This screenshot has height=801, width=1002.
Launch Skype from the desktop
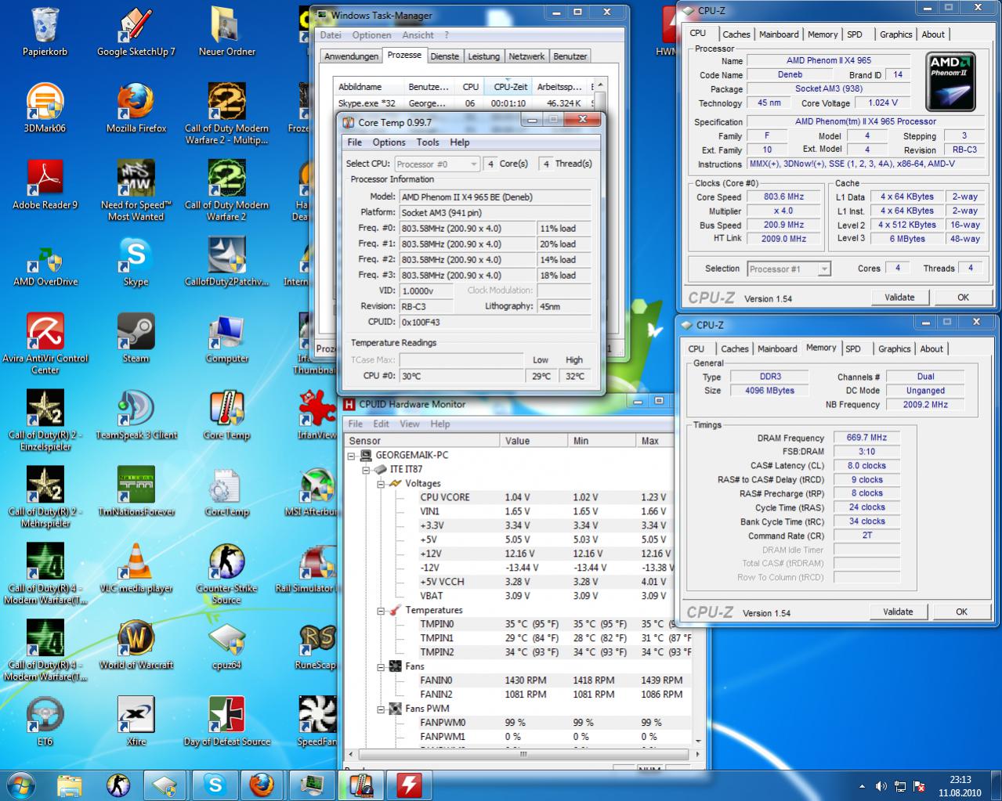tap(136, 262)
